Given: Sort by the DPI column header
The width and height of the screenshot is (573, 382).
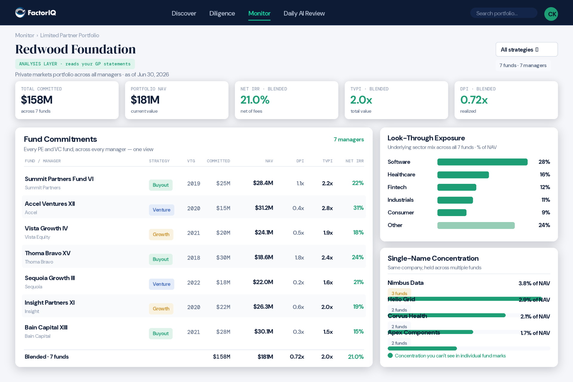Looking at the screenshot, I should coord(300,161).
